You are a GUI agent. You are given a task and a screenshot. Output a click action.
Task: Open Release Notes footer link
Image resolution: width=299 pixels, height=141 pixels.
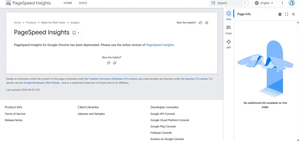[x=13, y=120]
